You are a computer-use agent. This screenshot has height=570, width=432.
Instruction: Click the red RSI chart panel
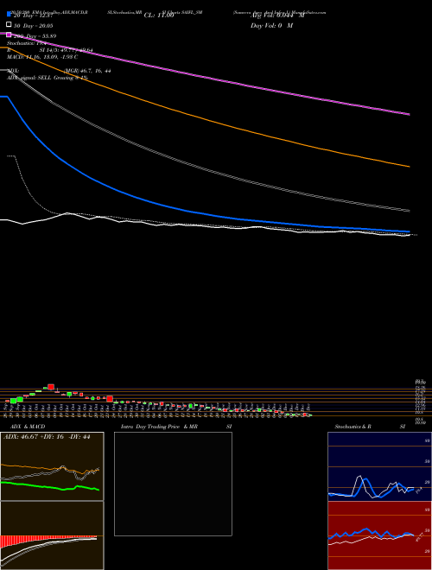pos(379,535)
